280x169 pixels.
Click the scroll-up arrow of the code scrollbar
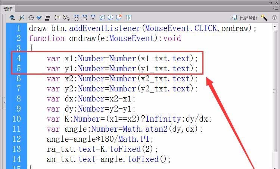(x=274, y=26)
